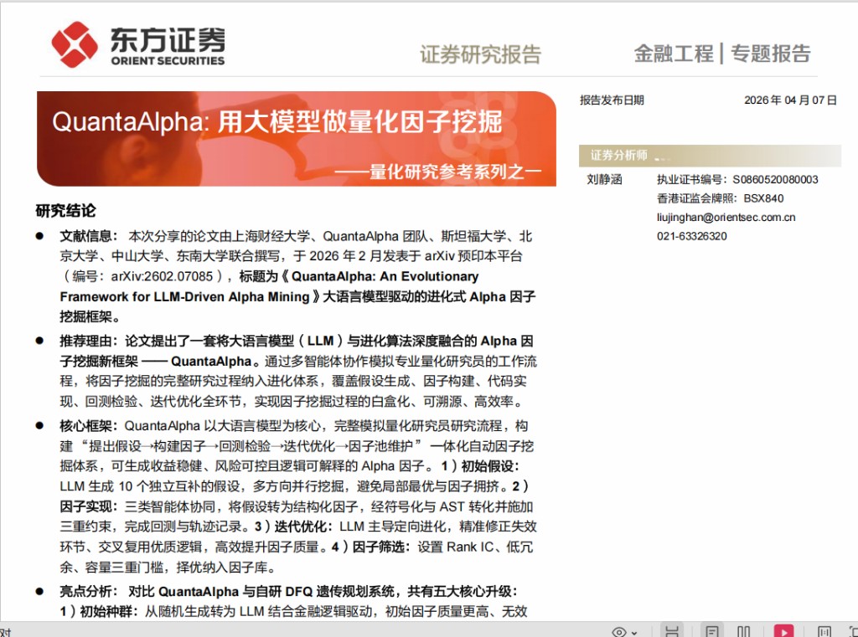Click subtitle 量化研究参考系列之一

pyautogui.click(x=455, y=172)
